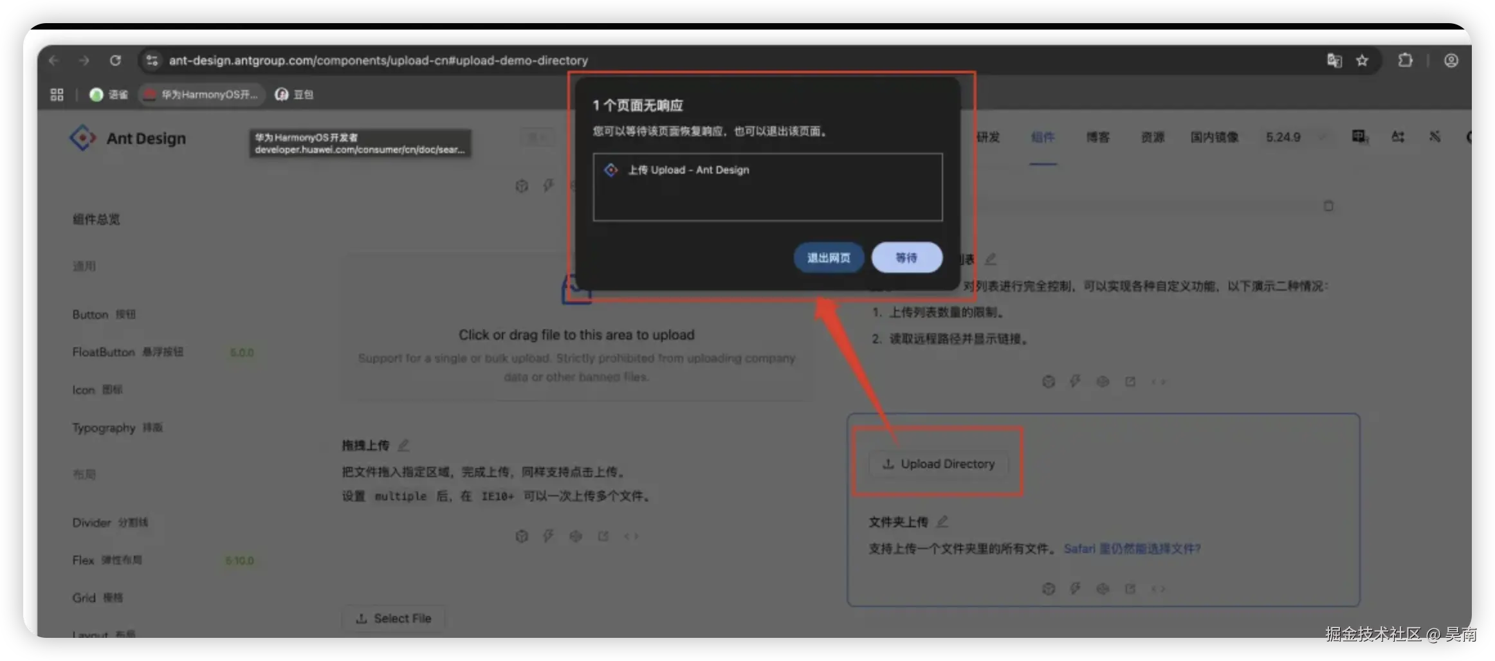Click 退出网页 in the unresponsive dialog
The height and width of the screenshot is (661, 1495).
(829, 258)
